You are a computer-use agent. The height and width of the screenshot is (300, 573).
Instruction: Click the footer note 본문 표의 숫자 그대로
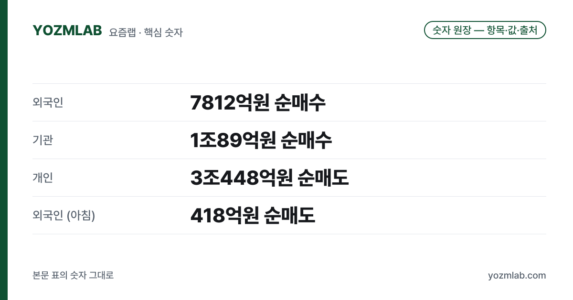73,275
